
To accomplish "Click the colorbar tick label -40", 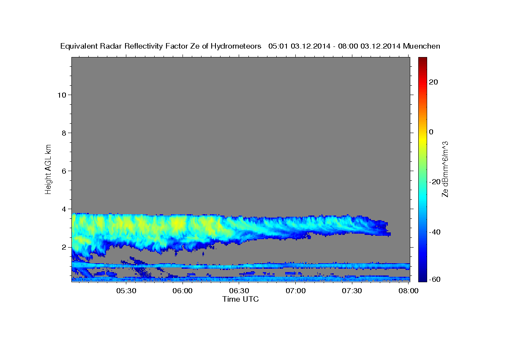I will click(435, 232).
